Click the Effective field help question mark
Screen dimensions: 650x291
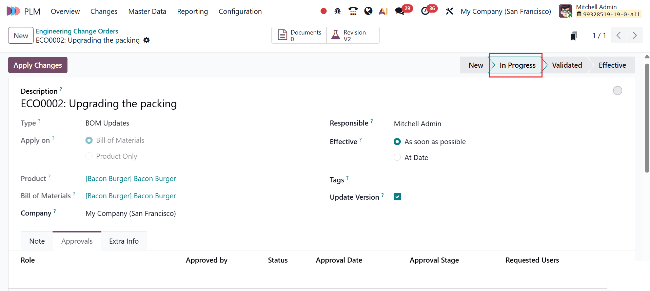(x=360, y=139)
